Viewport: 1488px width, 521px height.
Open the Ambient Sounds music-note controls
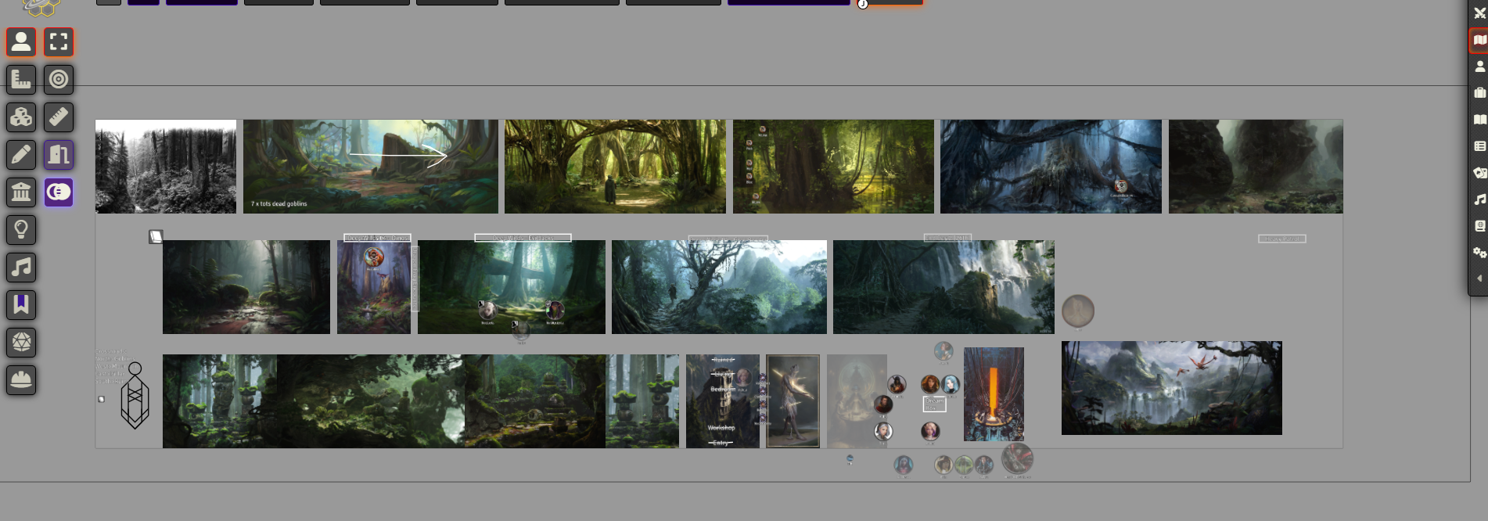click(21, 267)
